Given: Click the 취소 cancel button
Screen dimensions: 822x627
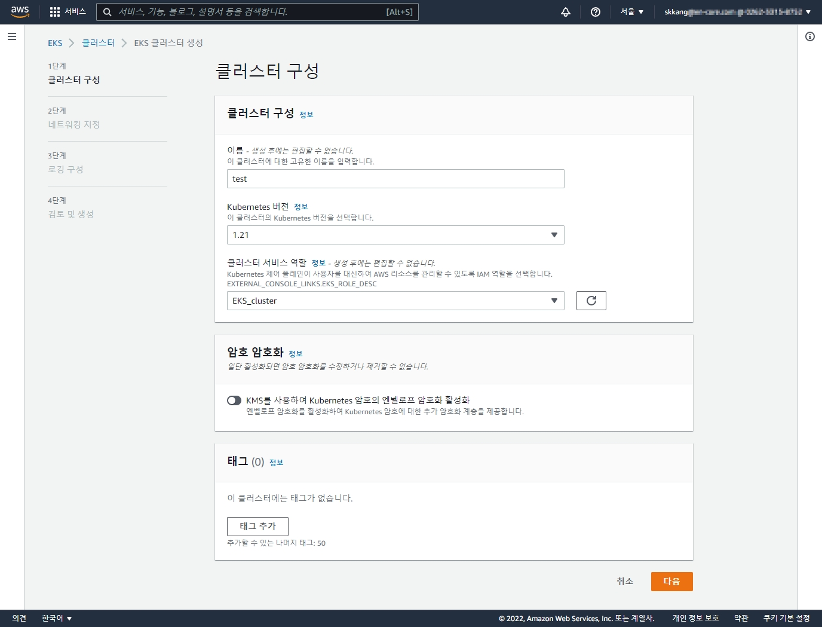Looking at the screenshot, I should tap(625, 582).
